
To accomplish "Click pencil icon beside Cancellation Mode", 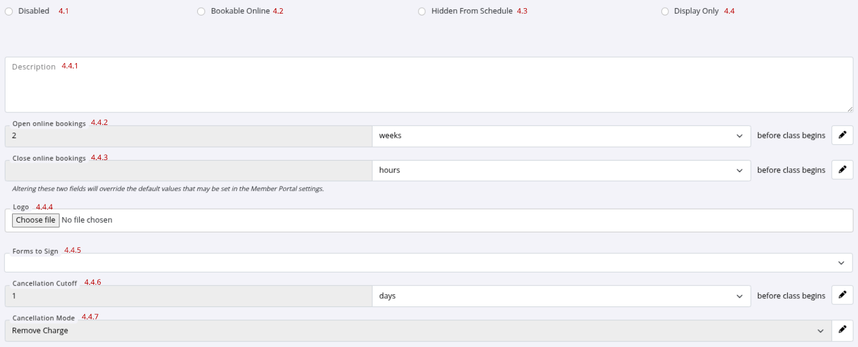I will pos(842,331).
